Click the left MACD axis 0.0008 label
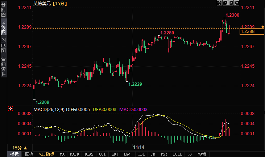The image size is (265, 157). 25,114
